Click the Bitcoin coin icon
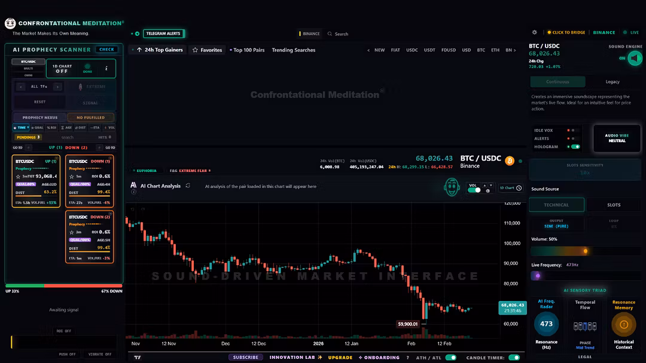Image resolution: width=646 pixels, height=363 pixels. (510, 161)
